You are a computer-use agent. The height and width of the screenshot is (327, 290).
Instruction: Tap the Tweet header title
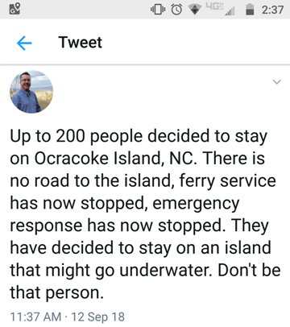(81, 42)
